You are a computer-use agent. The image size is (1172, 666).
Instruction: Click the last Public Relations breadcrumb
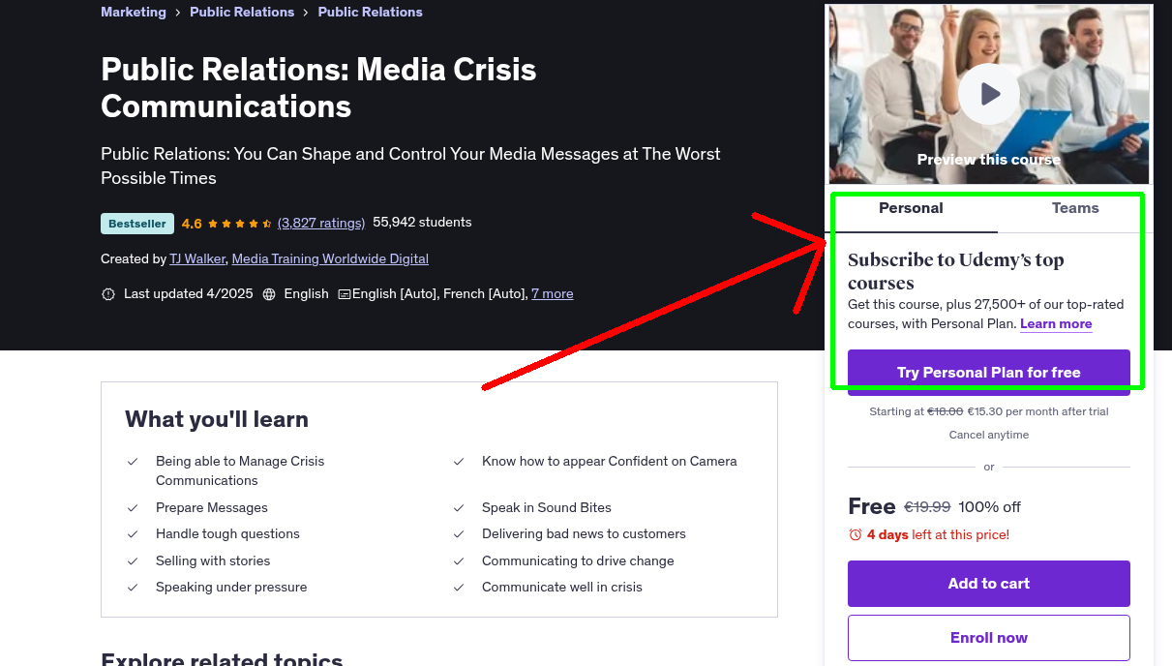pyautogui.click(x=370, y=13)
